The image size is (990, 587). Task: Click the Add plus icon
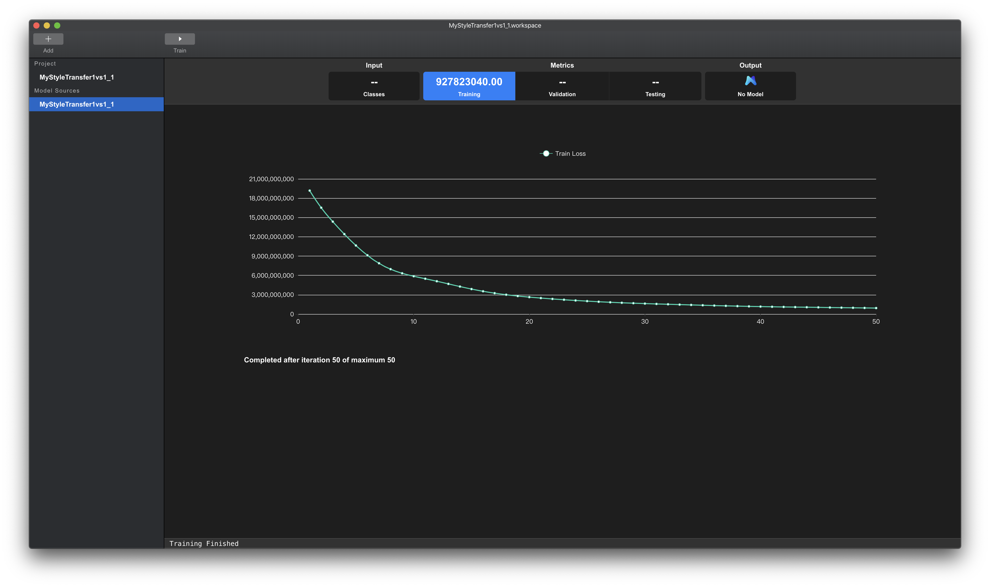coord(48,39)
